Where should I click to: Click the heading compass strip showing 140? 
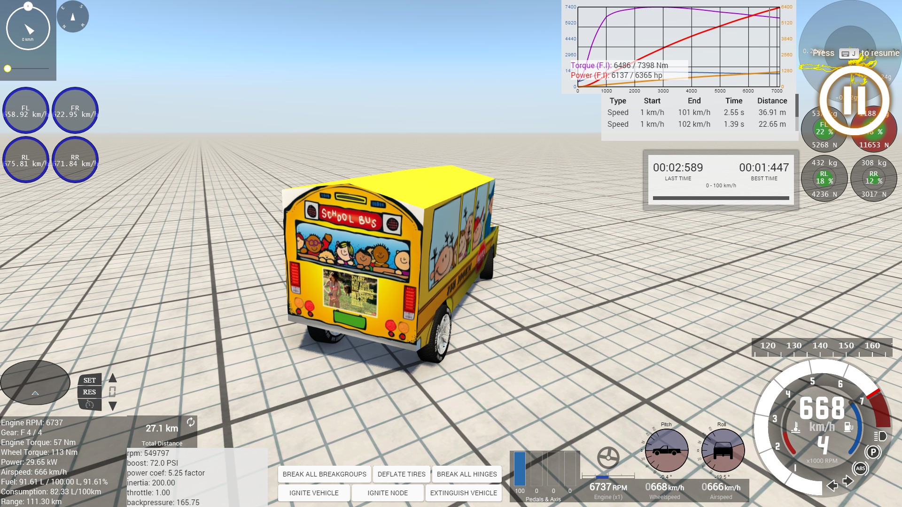coord(822,347)
